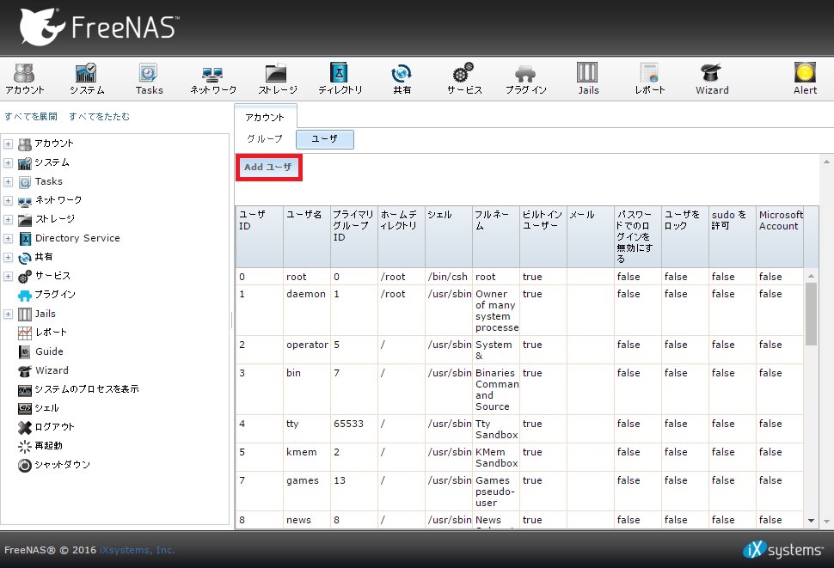Expand the サービス tree node
834x568 pixels.
[8, 277]
